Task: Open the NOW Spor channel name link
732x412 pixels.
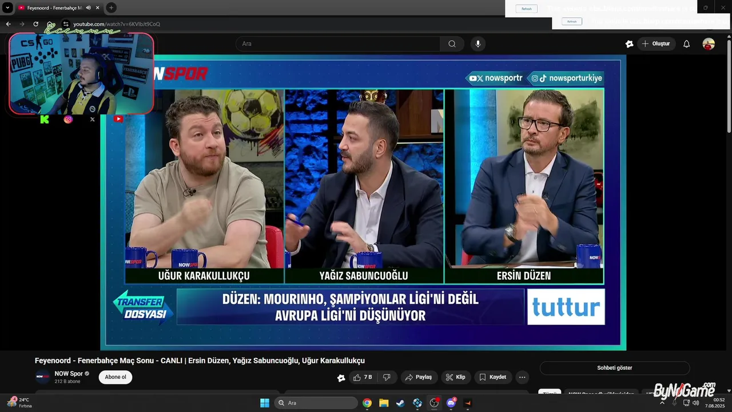Action: [x=69, y=374]
